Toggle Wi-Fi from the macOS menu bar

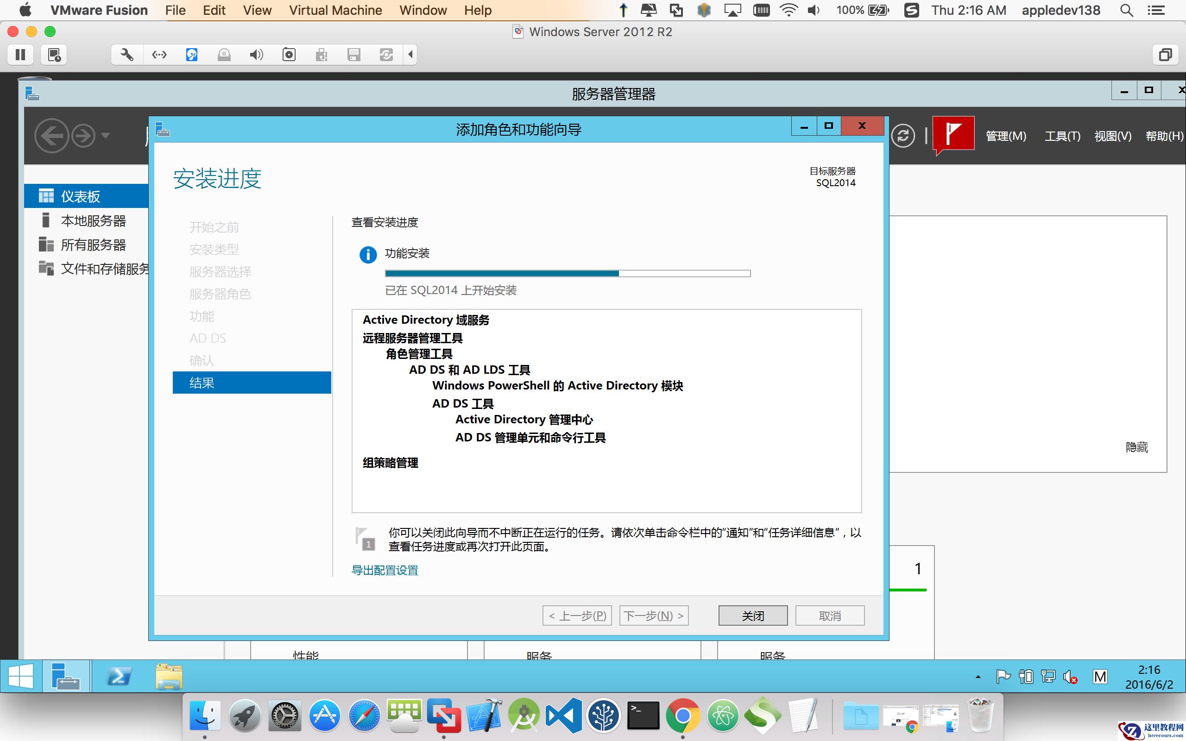(788, 10)
